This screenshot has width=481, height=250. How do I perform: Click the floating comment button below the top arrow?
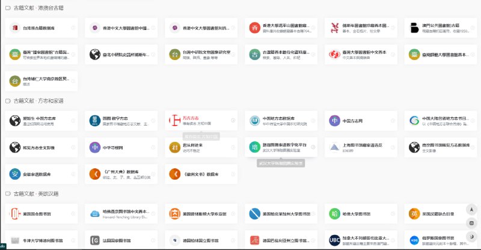tap(471, 223)
